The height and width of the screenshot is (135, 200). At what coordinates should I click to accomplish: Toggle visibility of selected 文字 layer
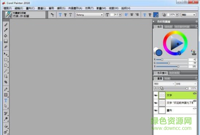tap(156, 95)
